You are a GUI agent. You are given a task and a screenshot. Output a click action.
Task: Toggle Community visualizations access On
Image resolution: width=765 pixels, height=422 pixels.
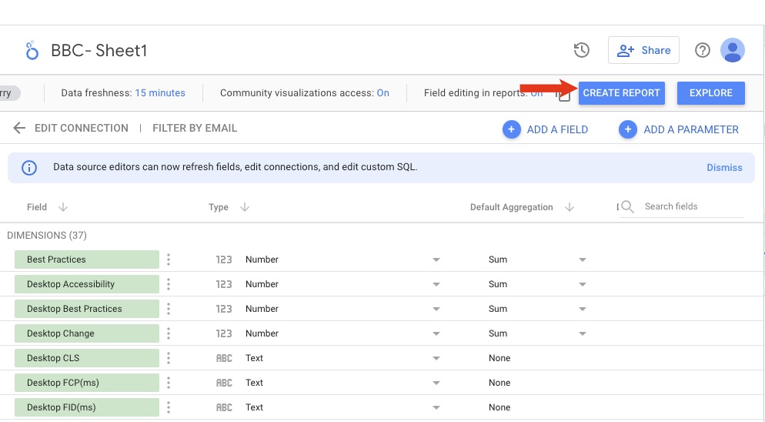click(382, 93)
